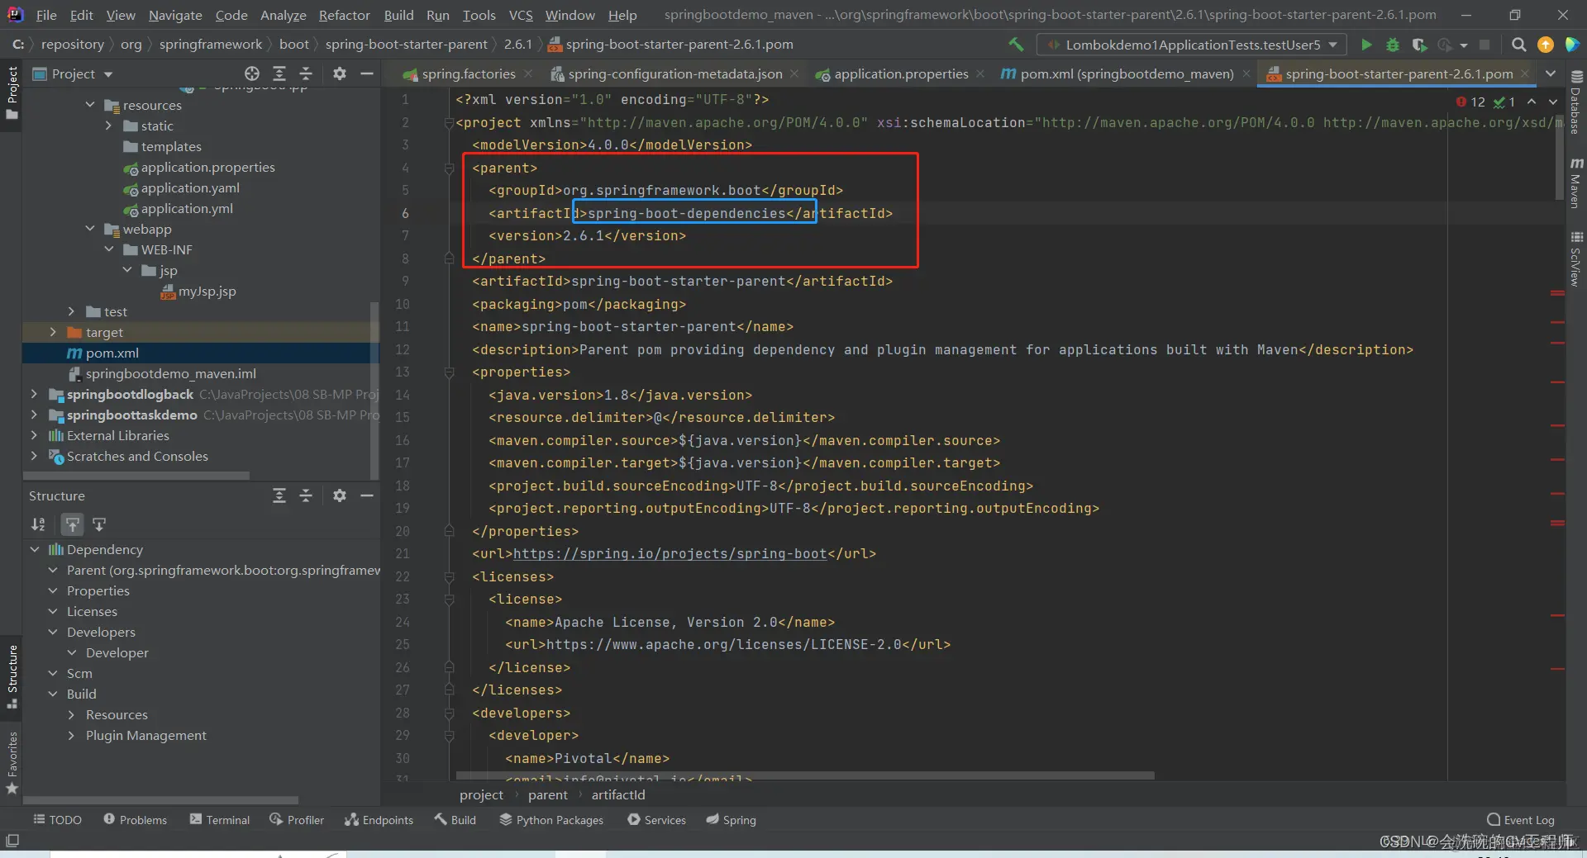Expand all nodes in Structure panel

pos(279,495)
